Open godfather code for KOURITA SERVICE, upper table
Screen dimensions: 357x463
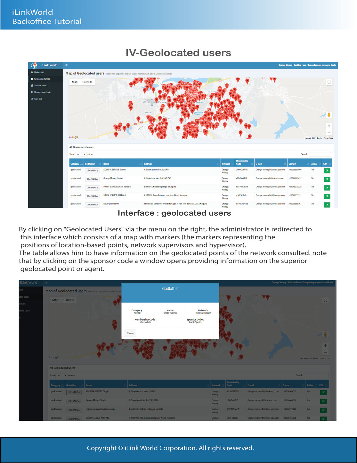click(x=92, y=171)
